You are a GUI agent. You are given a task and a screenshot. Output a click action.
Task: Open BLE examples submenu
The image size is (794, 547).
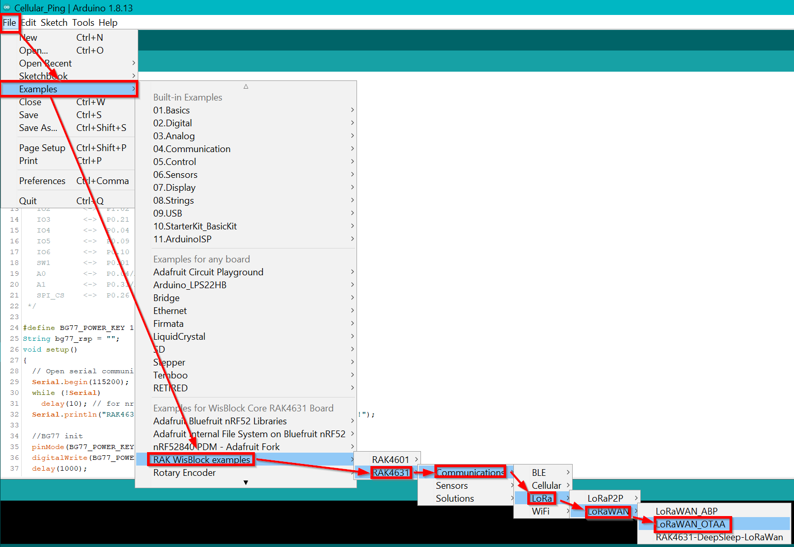(x=543, y=473)
